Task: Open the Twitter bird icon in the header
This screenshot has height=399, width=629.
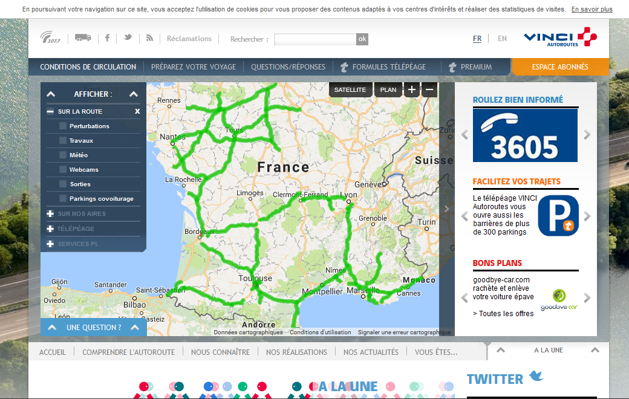Action: 128,37
